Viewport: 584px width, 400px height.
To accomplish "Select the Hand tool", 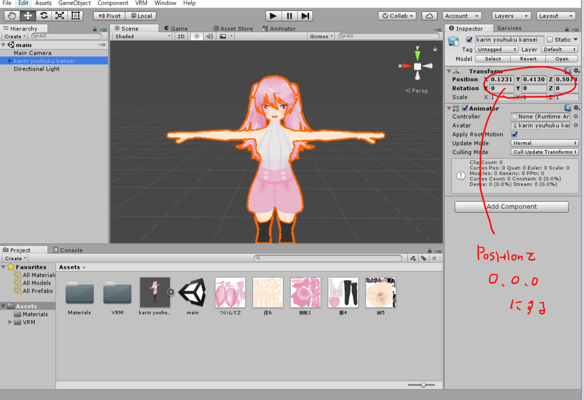I will point(13,15).
